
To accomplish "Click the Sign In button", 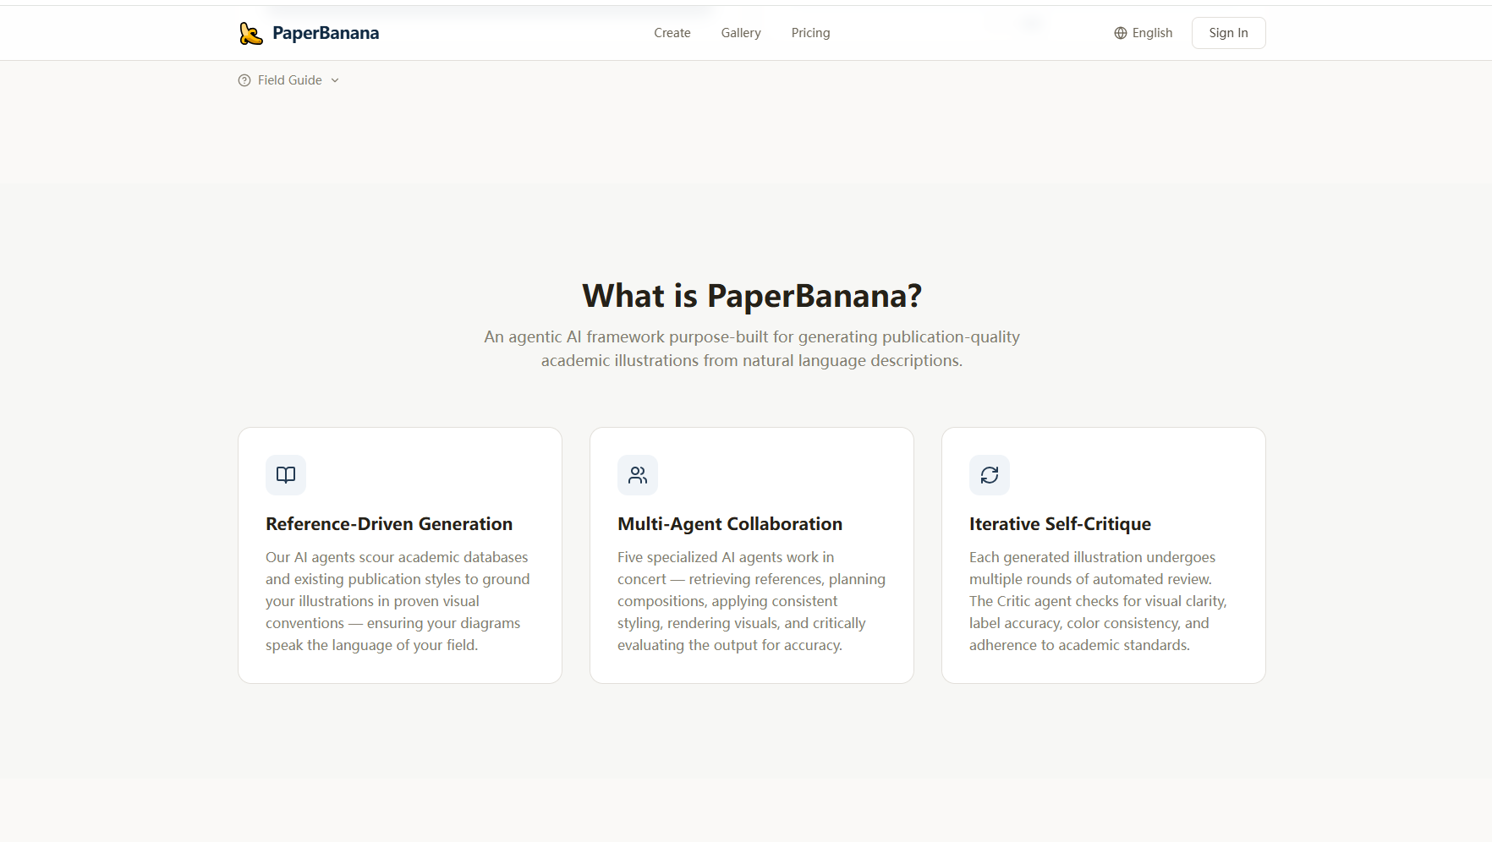I will coord(1228,32).
